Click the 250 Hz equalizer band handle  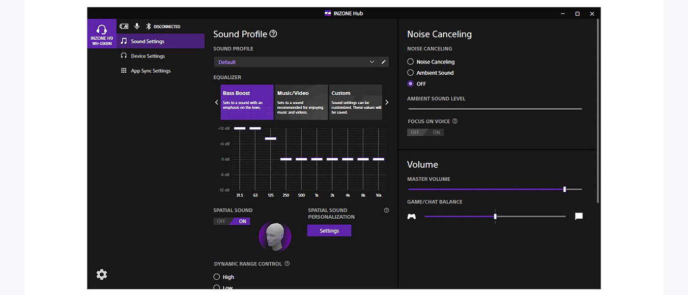tap(286, 159)
